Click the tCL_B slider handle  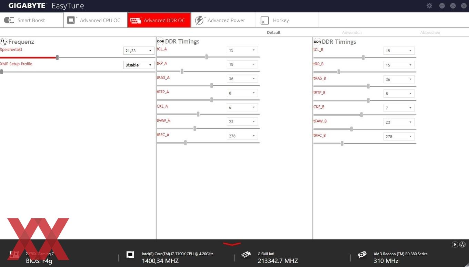coord(363,57)
